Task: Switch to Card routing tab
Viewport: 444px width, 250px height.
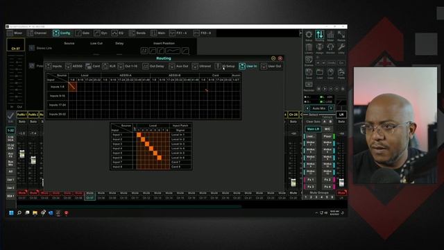Action: click(x=93, y=66)
